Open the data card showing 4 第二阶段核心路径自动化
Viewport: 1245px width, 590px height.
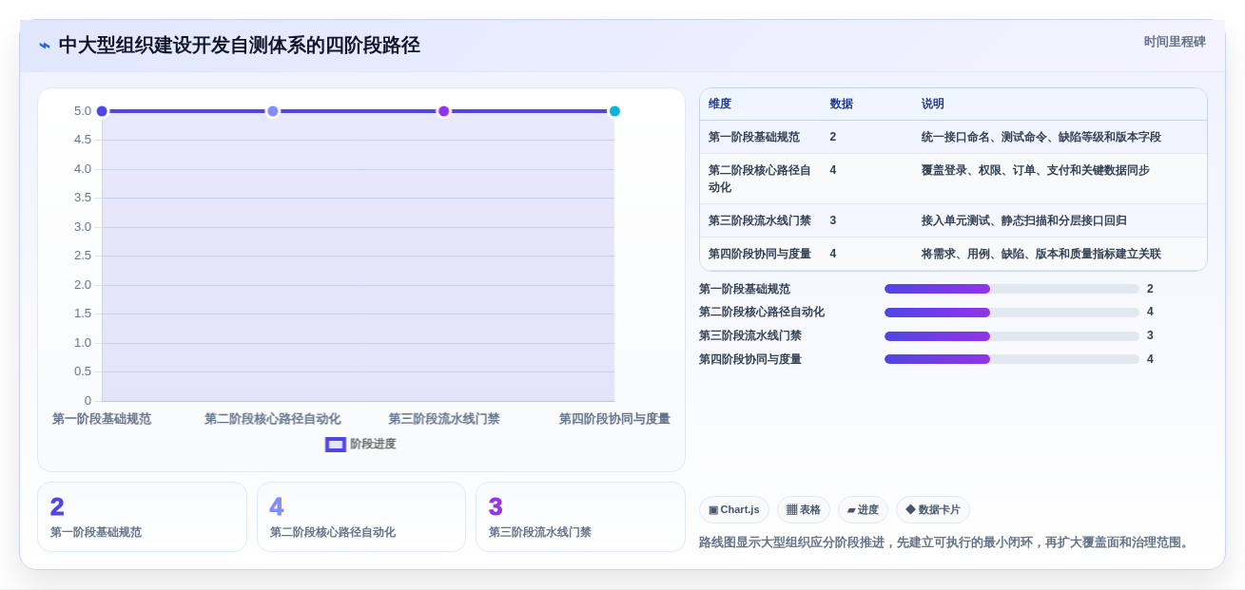click(361, 517)
